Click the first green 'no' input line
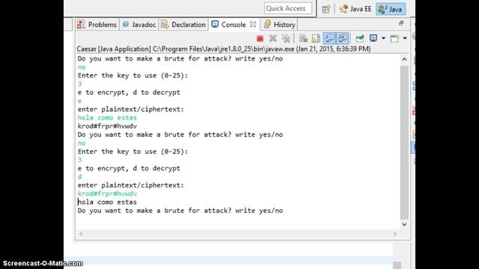The height and width of the screenshot is (269, 479). (82, 67)
